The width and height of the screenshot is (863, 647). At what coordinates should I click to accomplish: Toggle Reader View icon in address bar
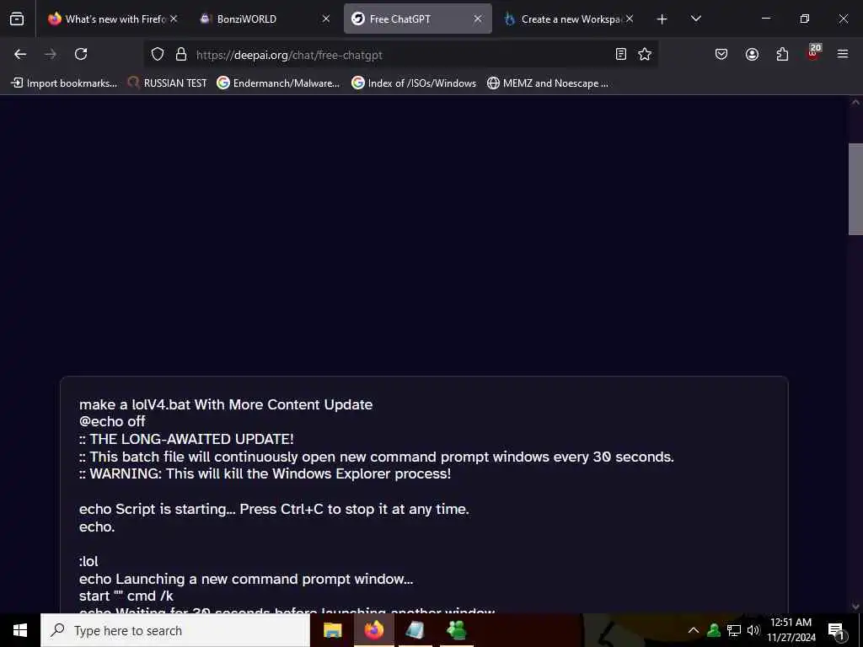point(621,54)
